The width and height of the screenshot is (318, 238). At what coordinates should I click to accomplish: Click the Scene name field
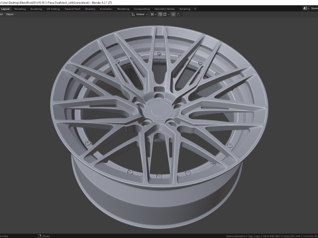pyautogui.click(x=314, y=9)
